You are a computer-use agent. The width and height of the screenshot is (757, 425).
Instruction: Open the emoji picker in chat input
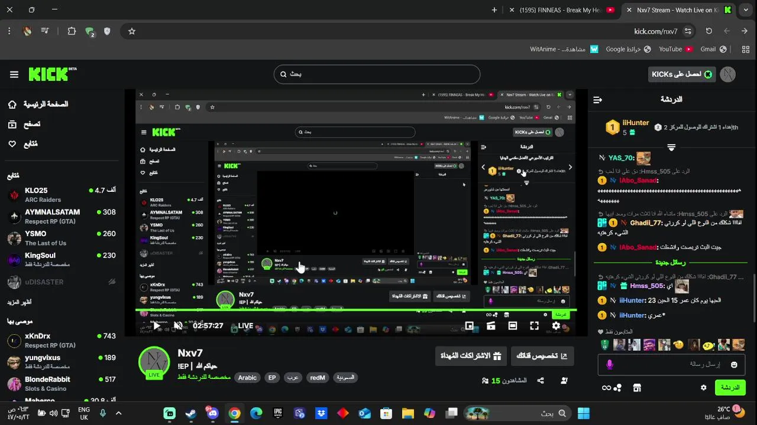coord(735,365)
